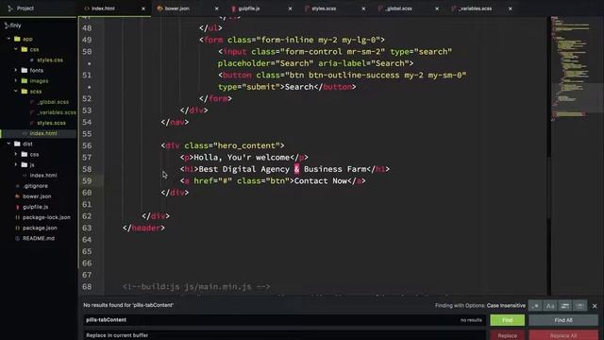Screen dimensions: 604x340
Task: Open _variables.scss in the tree
Action: (x=57, y=112)
